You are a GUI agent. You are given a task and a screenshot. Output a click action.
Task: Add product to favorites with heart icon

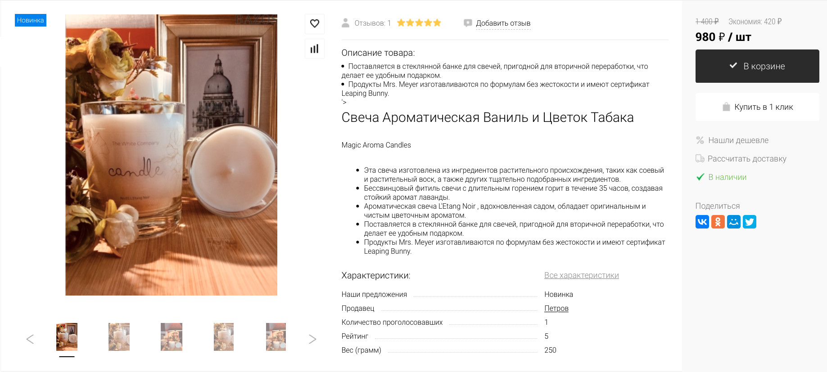pos(315,23)
